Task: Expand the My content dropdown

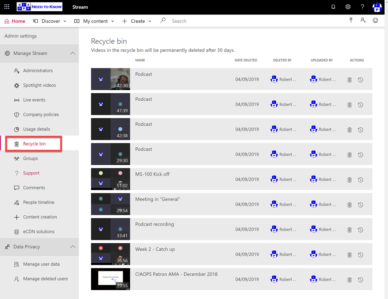Action: pyautogui.click(x=94, y=21)
